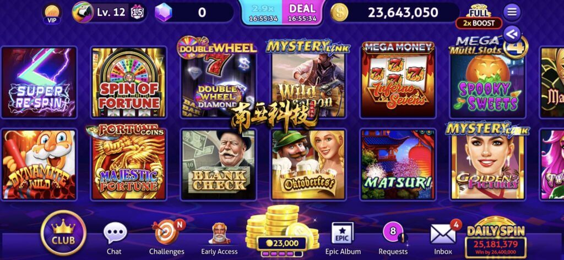Open the Challenges target icon
Screen dimensions: 564x260
(x=166, y=232)
